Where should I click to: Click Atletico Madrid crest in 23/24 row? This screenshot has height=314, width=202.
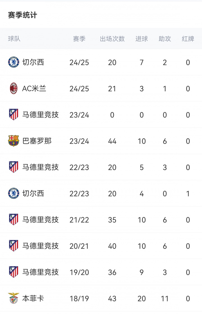click(x=13, y=115)
